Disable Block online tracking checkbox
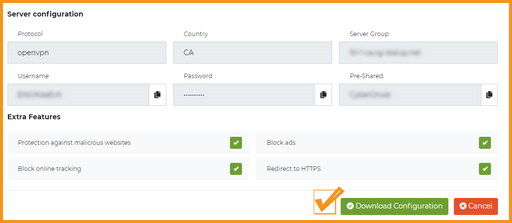Screen dimensions: 512x223 [x=236, y=169]
